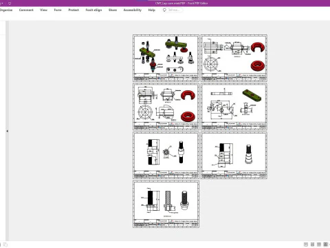This screenshot has width=330, height=248.
Task: Switch to continuous page view icon
Action: tap(312, 245)
